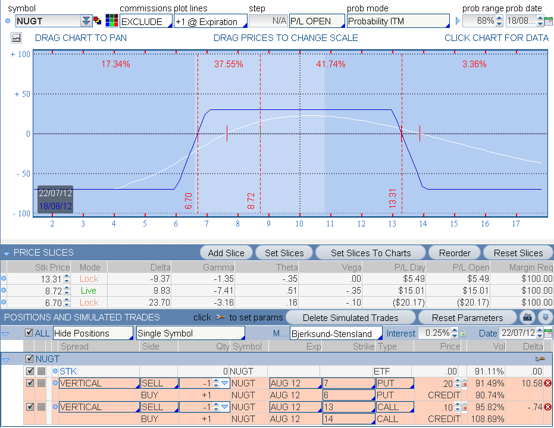Toggle the ALL positions checkbox
Screen dimensions: 554x428
pos(29,333)
